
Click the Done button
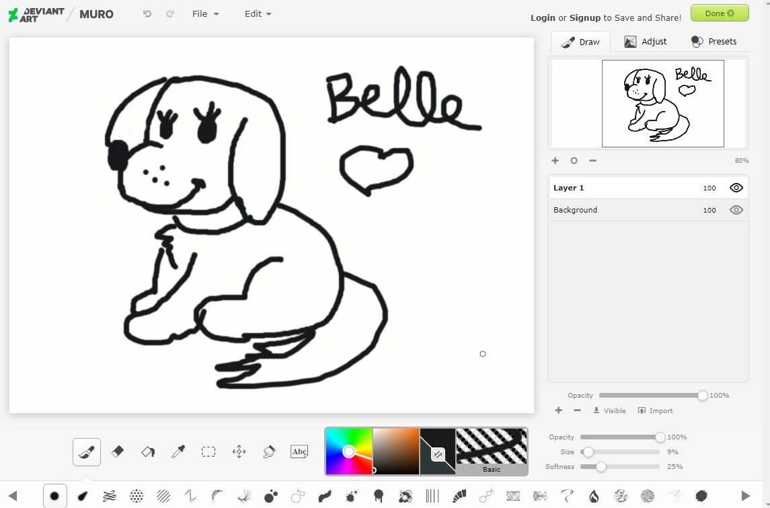click(x=719, y=13)
